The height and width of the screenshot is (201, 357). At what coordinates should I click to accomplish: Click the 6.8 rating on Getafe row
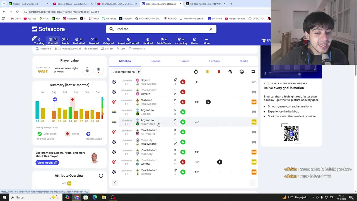tap(254, 162)
